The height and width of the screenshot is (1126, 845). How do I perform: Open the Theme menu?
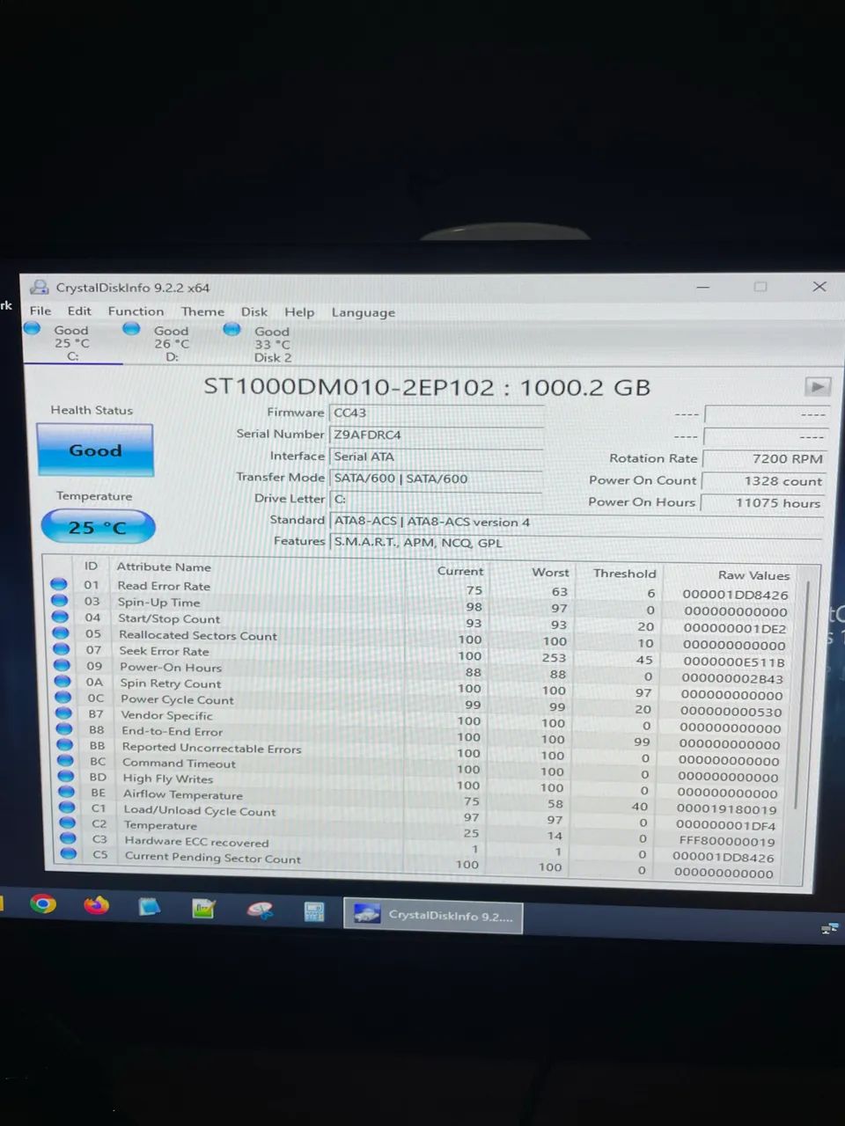(x=202, y=311)
